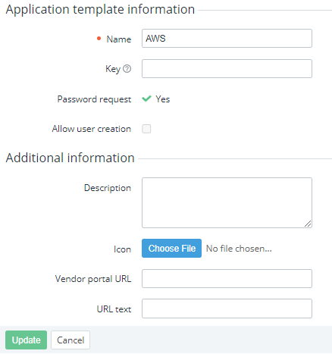The width and height of the screenshot is (332, 354).
Task: Click the Choose File button for Icon
Action: coord(171,249)
